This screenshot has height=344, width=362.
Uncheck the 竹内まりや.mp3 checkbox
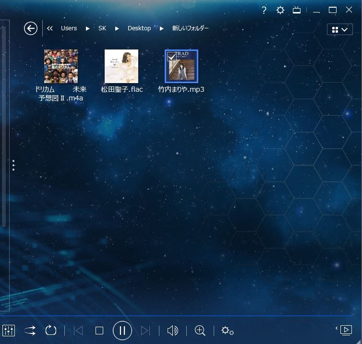171,56
